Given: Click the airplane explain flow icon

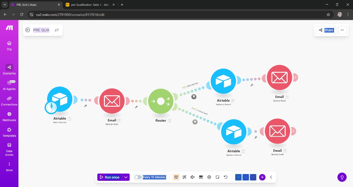Looking at the screenshot, I should pos(193,177).
